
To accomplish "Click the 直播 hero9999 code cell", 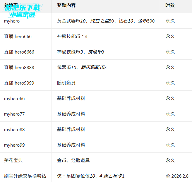I will pos(19,83).
